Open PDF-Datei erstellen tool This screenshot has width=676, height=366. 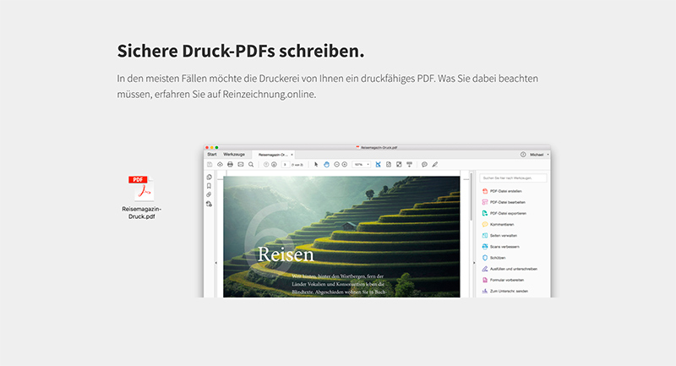pyautogui.click(x=502, y=191)
